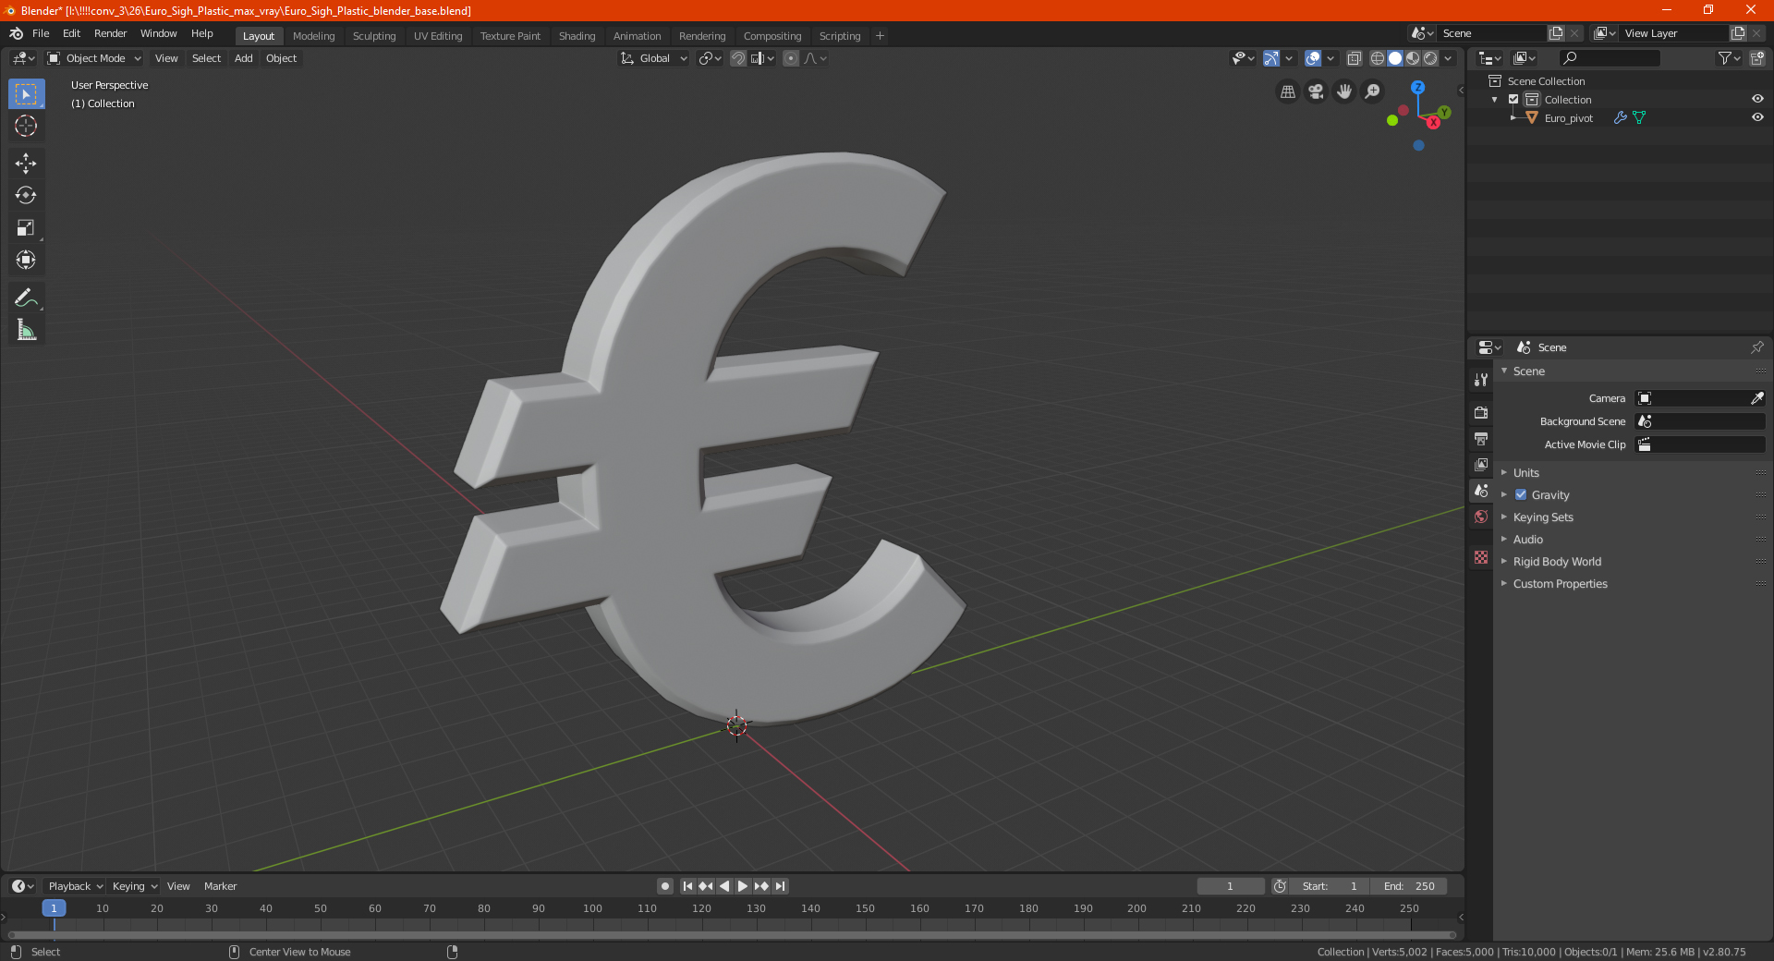Open View Layer properties tab
This screenshot has width=1774, height=961.
(1481, 464)
